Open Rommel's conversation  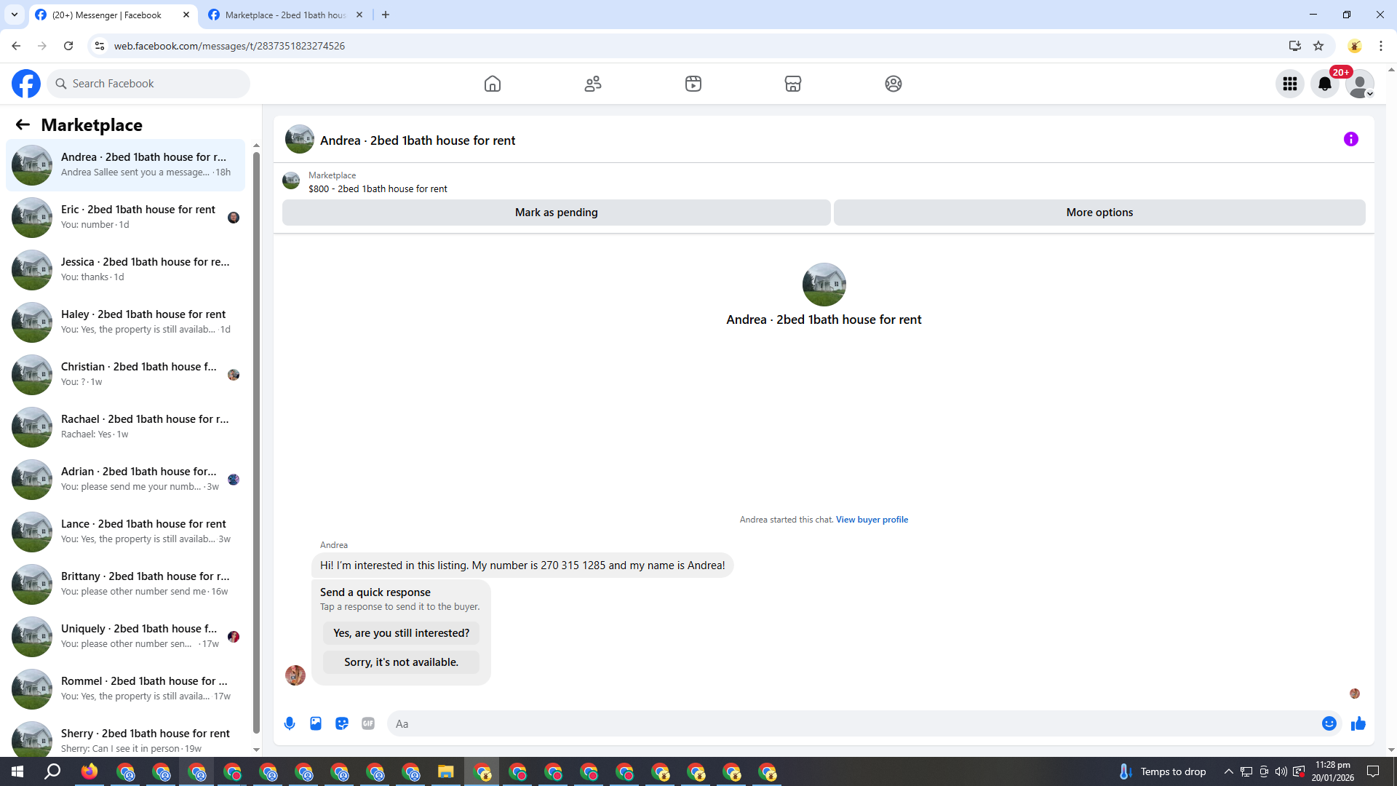point(125,688)
